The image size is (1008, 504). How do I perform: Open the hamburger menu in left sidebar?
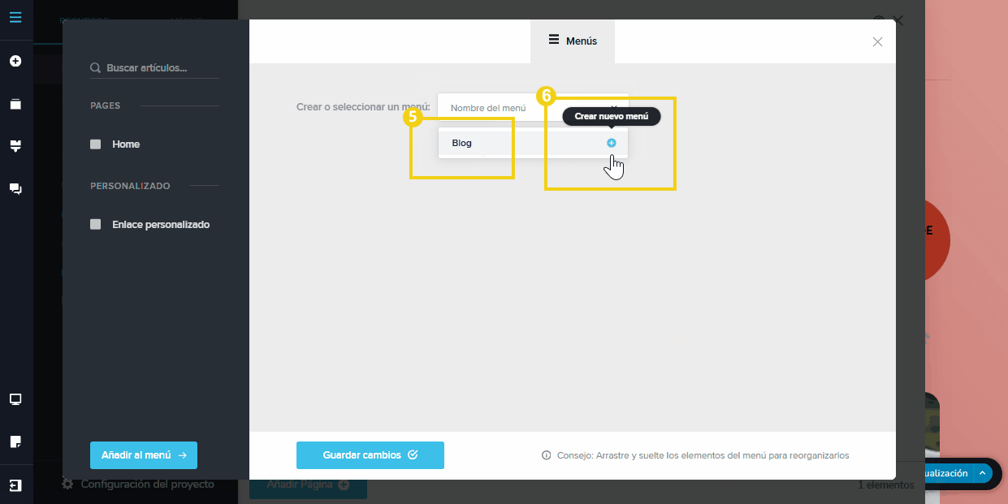[x=15, y=16]
